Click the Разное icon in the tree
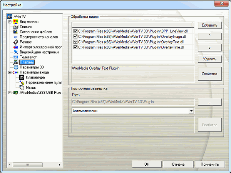 16,42
